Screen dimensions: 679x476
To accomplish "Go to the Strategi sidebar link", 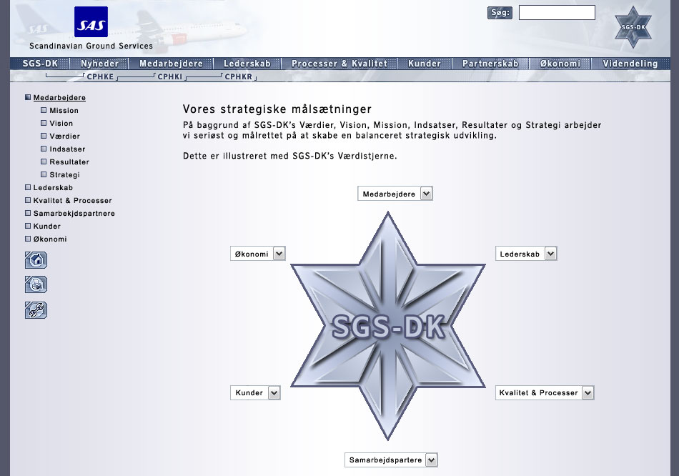I will tap(64, 175).
